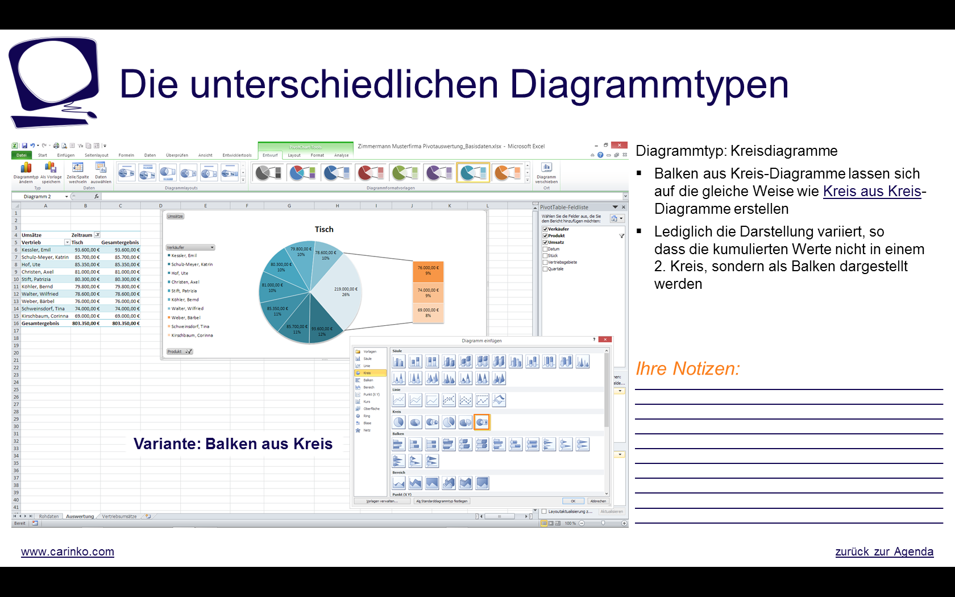Click the Excel save icon

pos(24,146)
